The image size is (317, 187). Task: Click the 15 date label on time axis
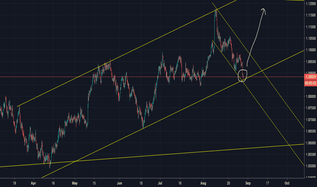[x=94, y=183]
